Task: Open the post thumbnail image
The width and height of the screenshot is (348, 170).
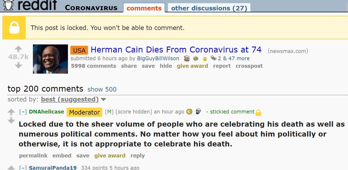Action: 50,59
